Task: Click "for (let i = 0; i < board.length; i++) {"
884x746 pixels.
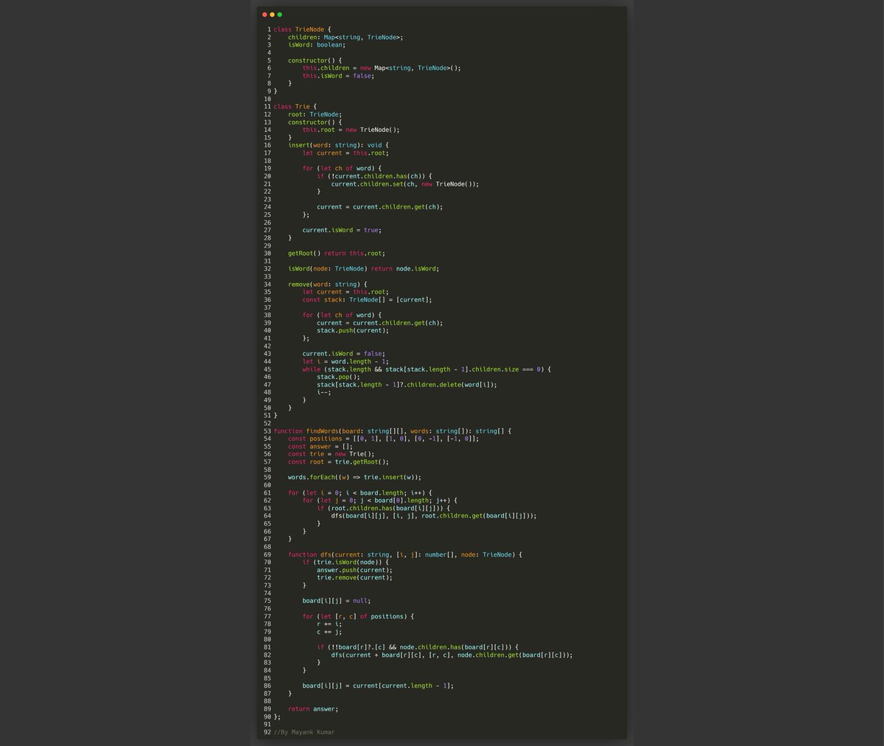Action: click(360, 493)
